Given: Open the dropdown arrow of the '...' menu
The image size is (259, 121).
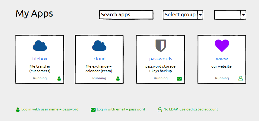Looking at the screenshot, I should click(x=243, y=15).
